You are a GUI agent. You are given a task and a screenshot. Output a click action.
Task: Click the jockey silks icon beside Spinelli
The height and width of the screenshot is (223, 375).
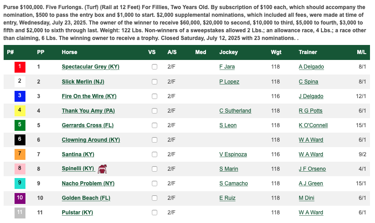pos(102,169)
